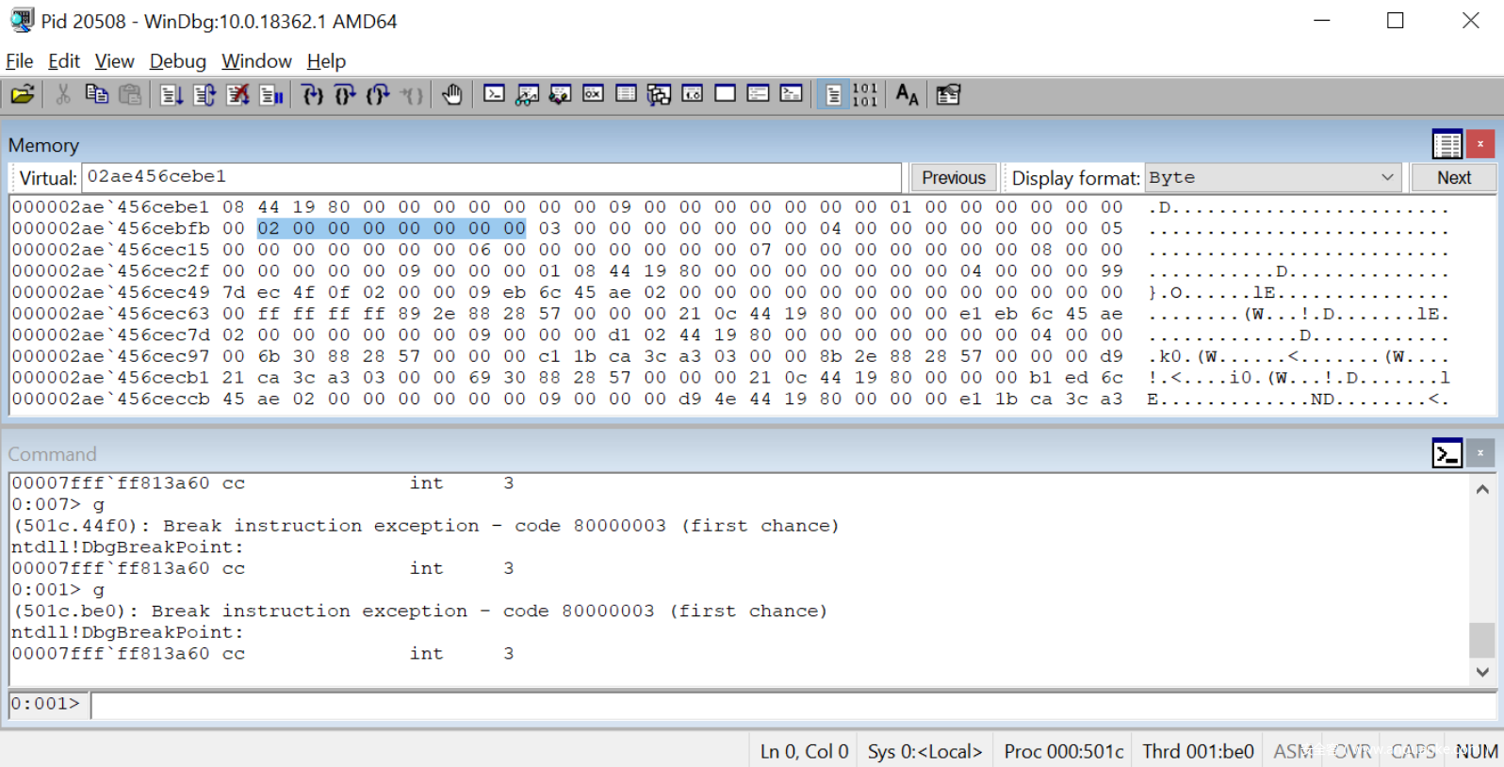Click the Step Into toolbar icon
1504x767 pixels.
[x=312, y=94]
